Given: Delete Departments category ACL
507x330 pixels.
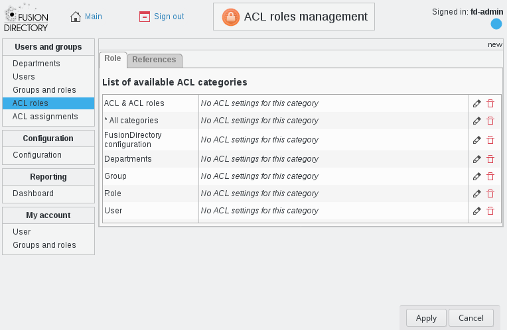Looking at the screenshot, I should click(490, 159).
